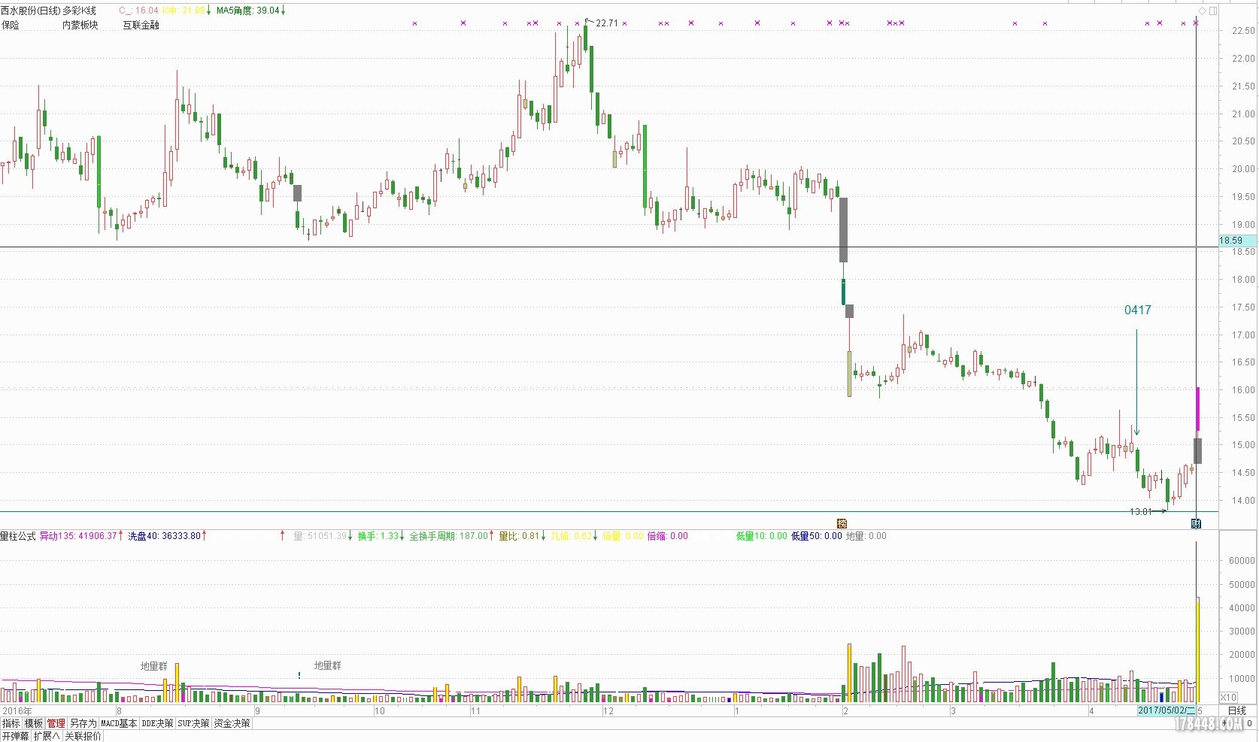Switch to the DDE决策 template
1259x742 pixels.
pyautogui.click(x=158, y=723)
